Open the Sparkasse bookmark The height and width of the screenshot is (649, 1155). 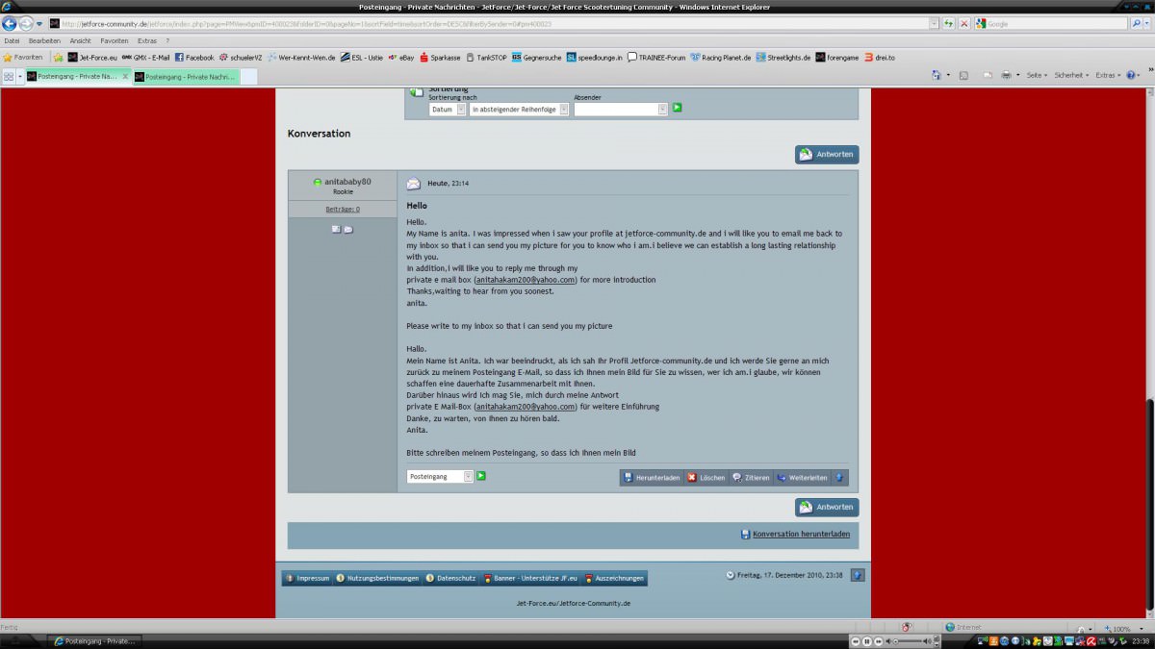pos(441,58)
